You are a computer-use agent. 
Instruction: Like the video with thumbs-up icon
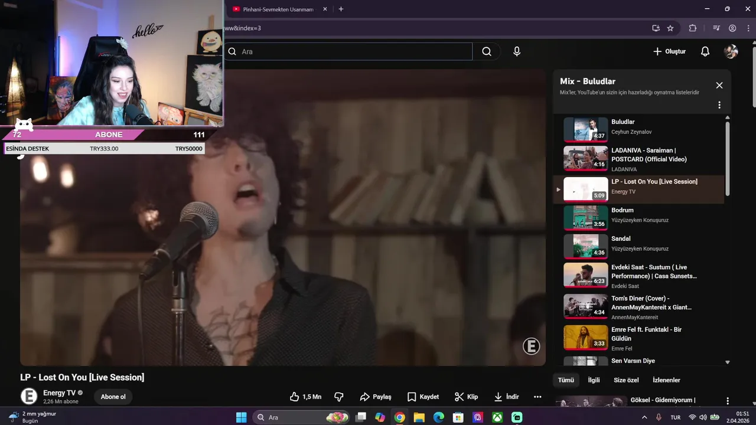[305, 397]
